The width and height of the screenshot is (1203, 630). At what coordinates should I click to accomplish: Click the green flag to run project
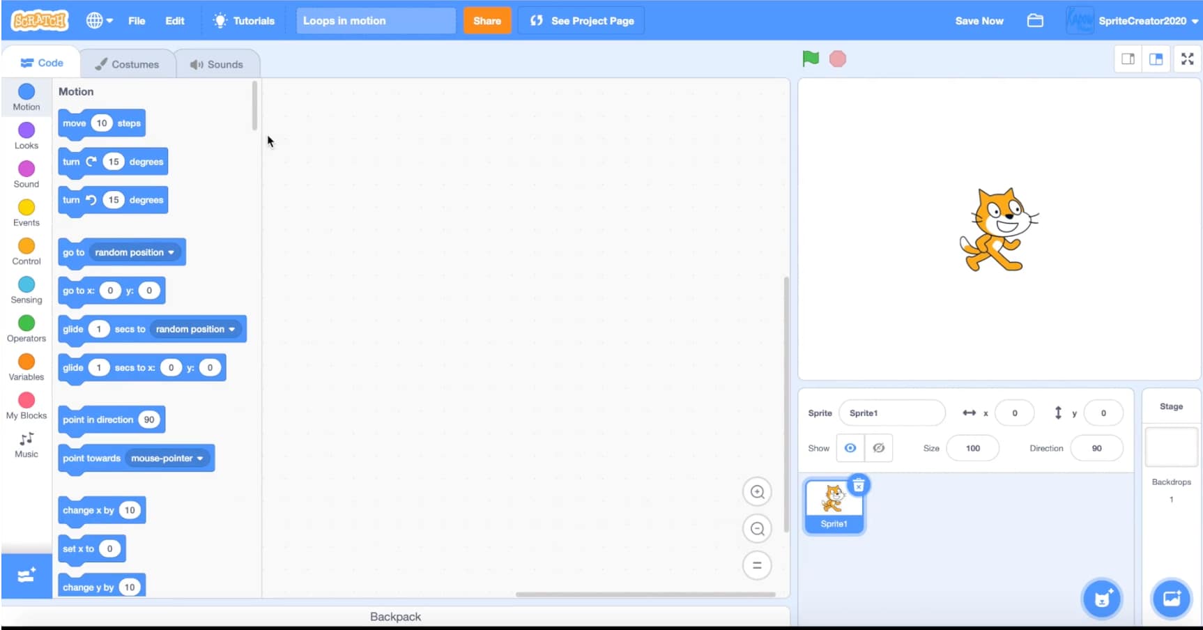tap(810, 59)
